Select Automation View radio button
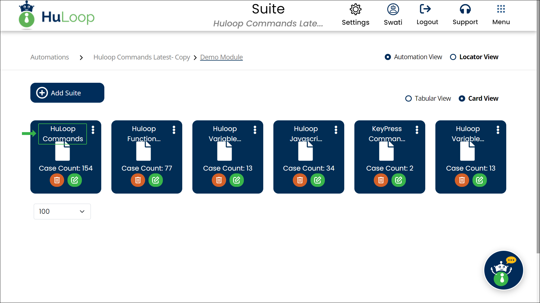This screenshot has width=540, height=303. pyautogui.click(x=388, y=57)
